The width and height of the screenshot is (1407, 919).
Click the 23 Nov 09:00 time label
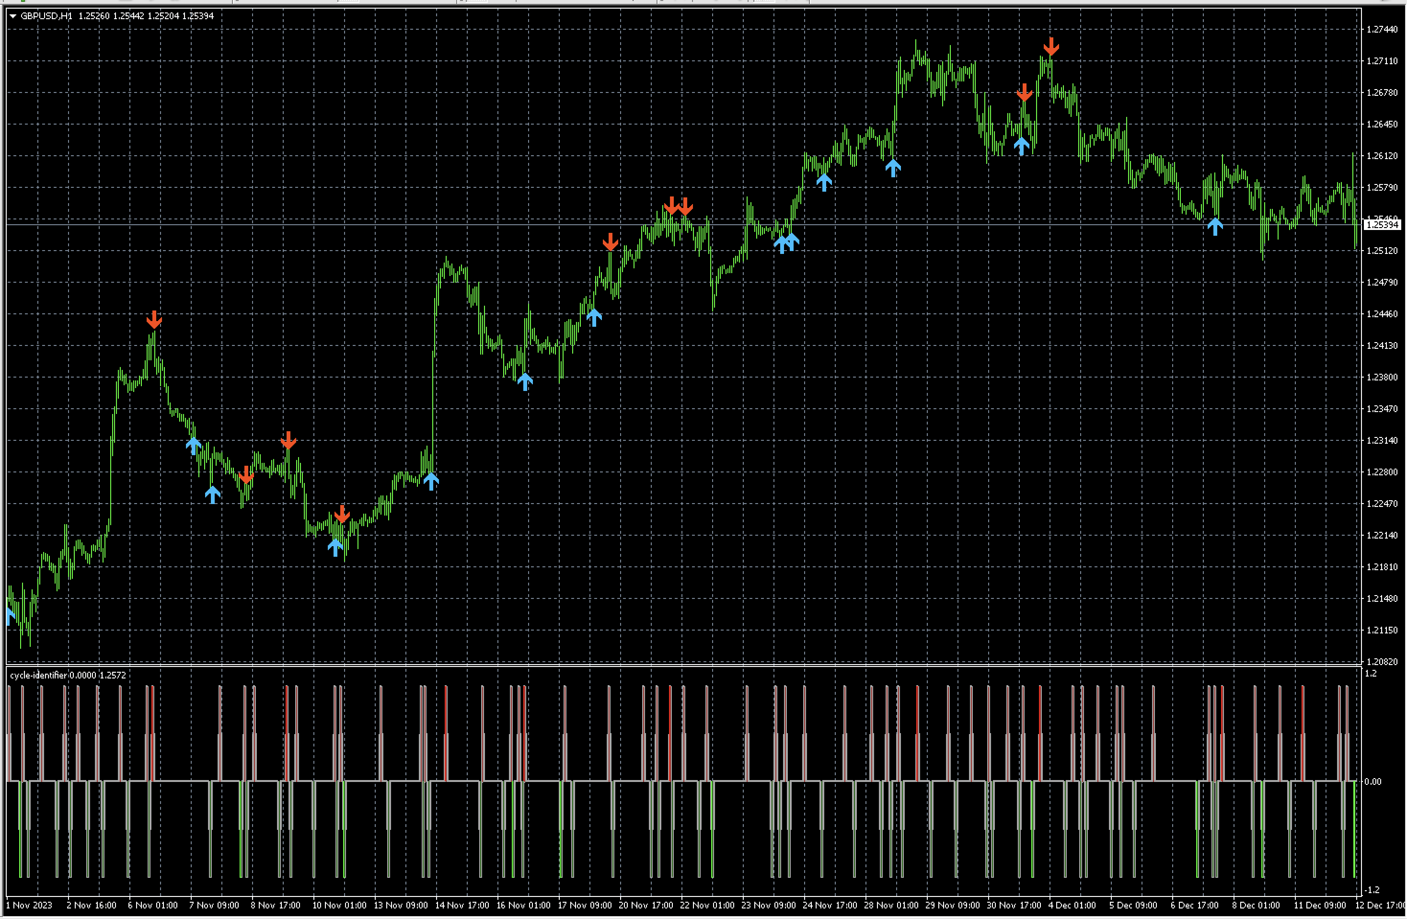coord(769,906)
